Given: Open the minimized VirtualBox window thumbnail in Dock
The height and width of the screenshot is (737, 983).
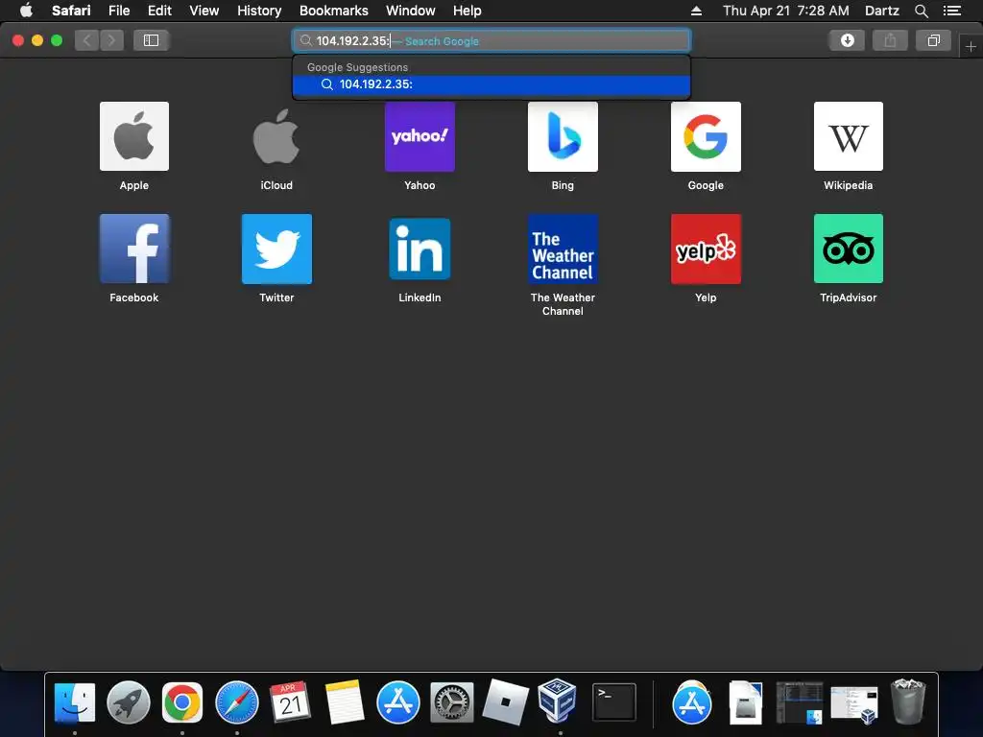Looking at the screenshot, I should point(853,703).
